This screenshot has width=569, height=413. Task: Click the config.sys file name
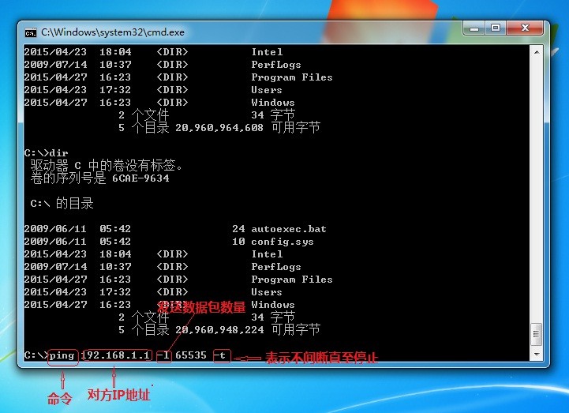point(283,242)
